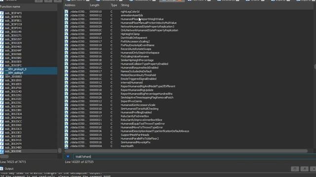Click the function icon beside sub_3E63474
This screenshot has width=316, height=177.
click(x=2, y=144)
